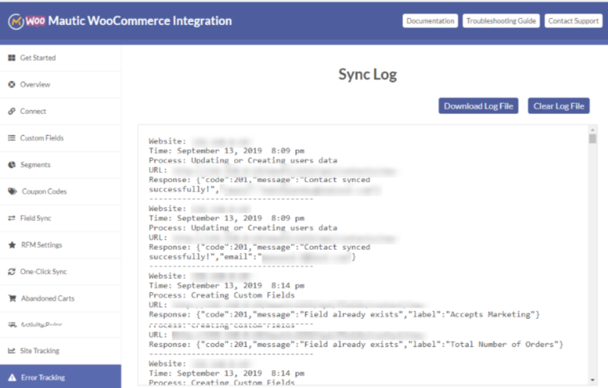Click log line 'Process: Creating Custom Fields' at 8:14 pm
The height and width of the screenshot is (388, 608).
point(222,295)
